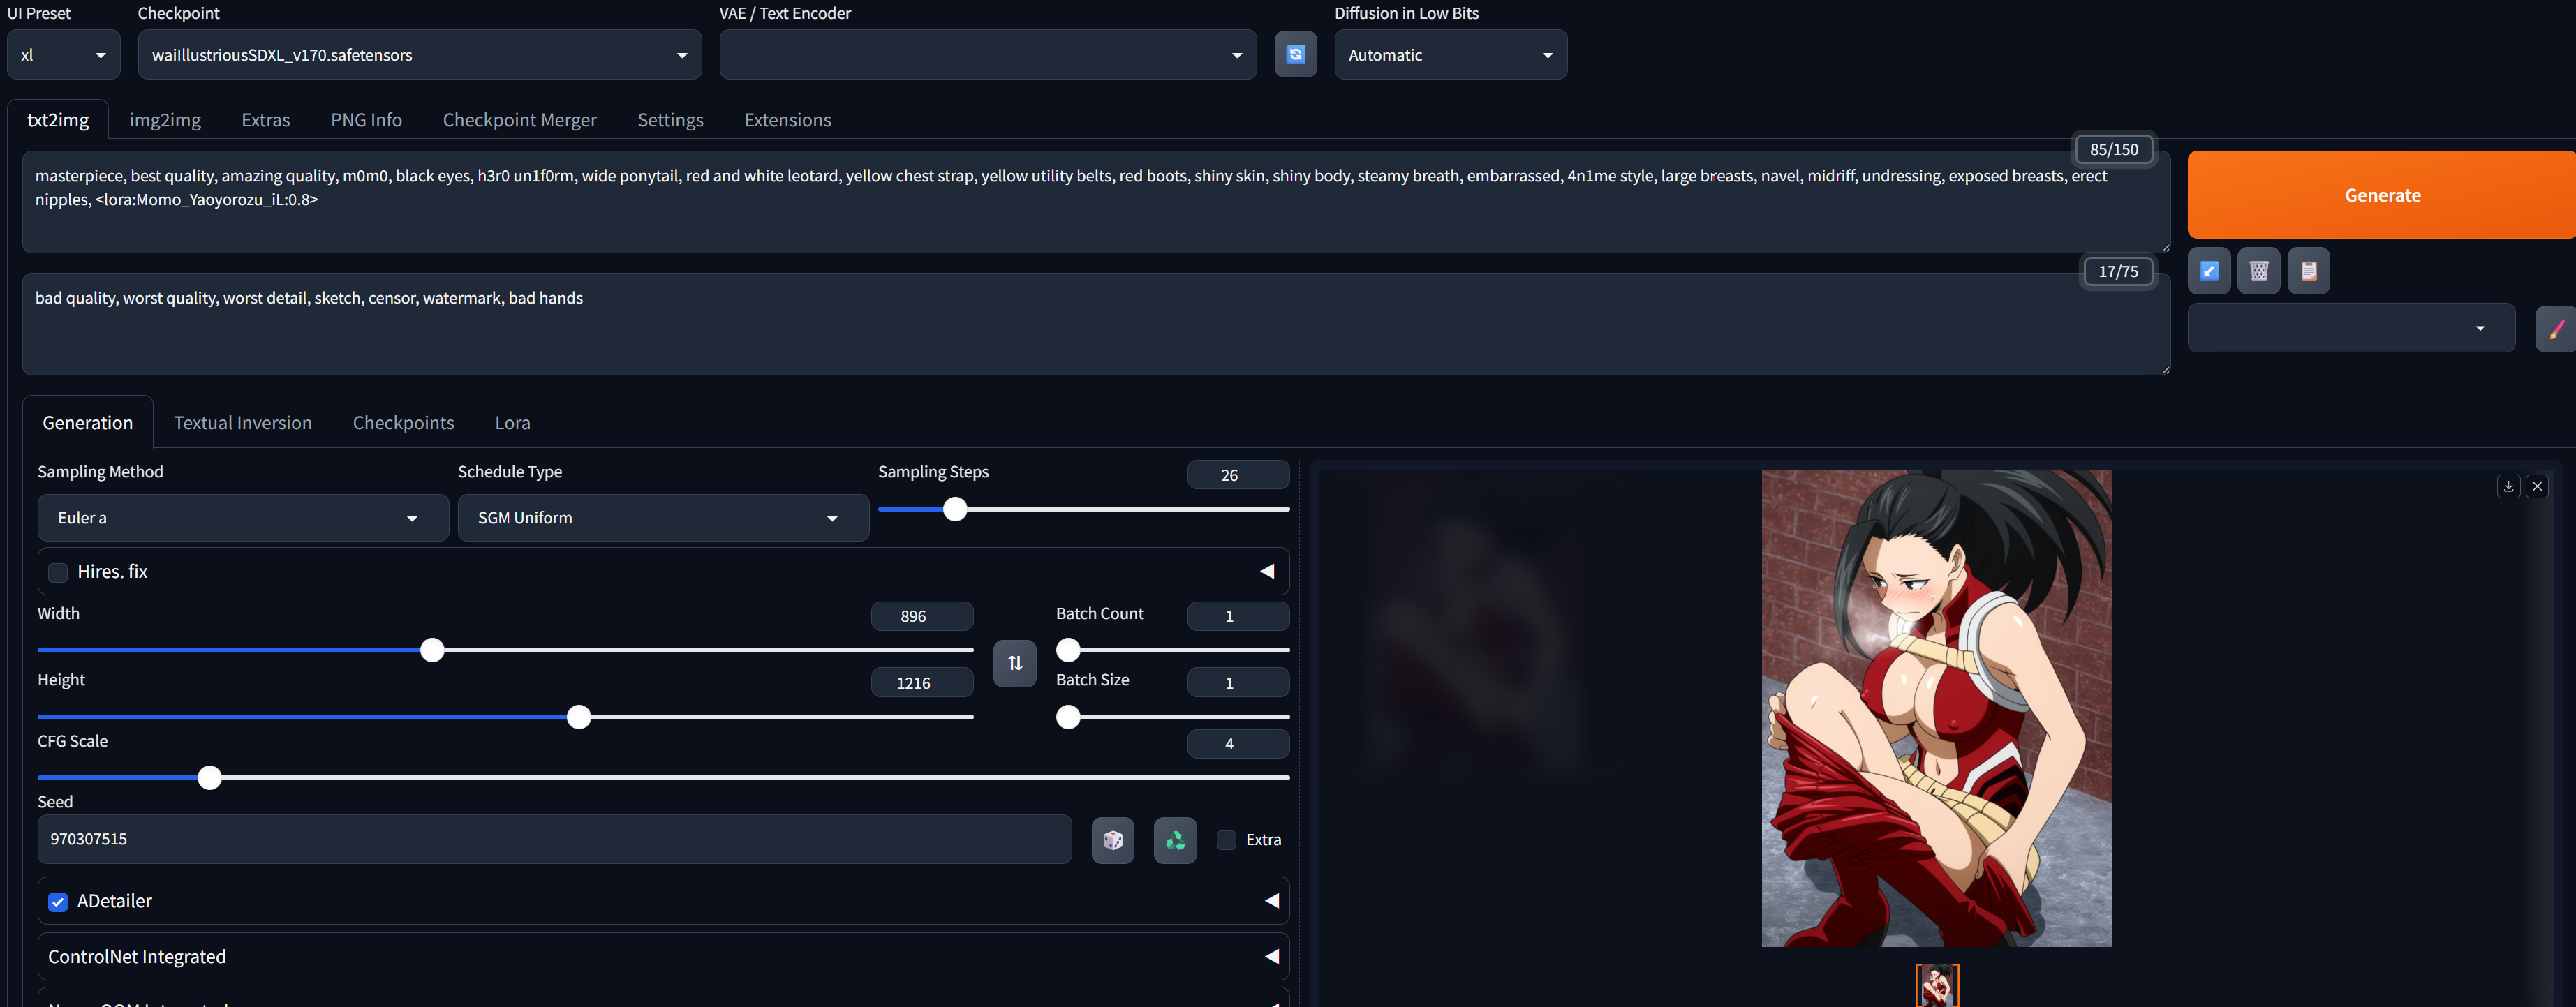Select the Generation sub-tab
The height and width of the screenshot is (1007, 2576).
click(x=88, y=423)
